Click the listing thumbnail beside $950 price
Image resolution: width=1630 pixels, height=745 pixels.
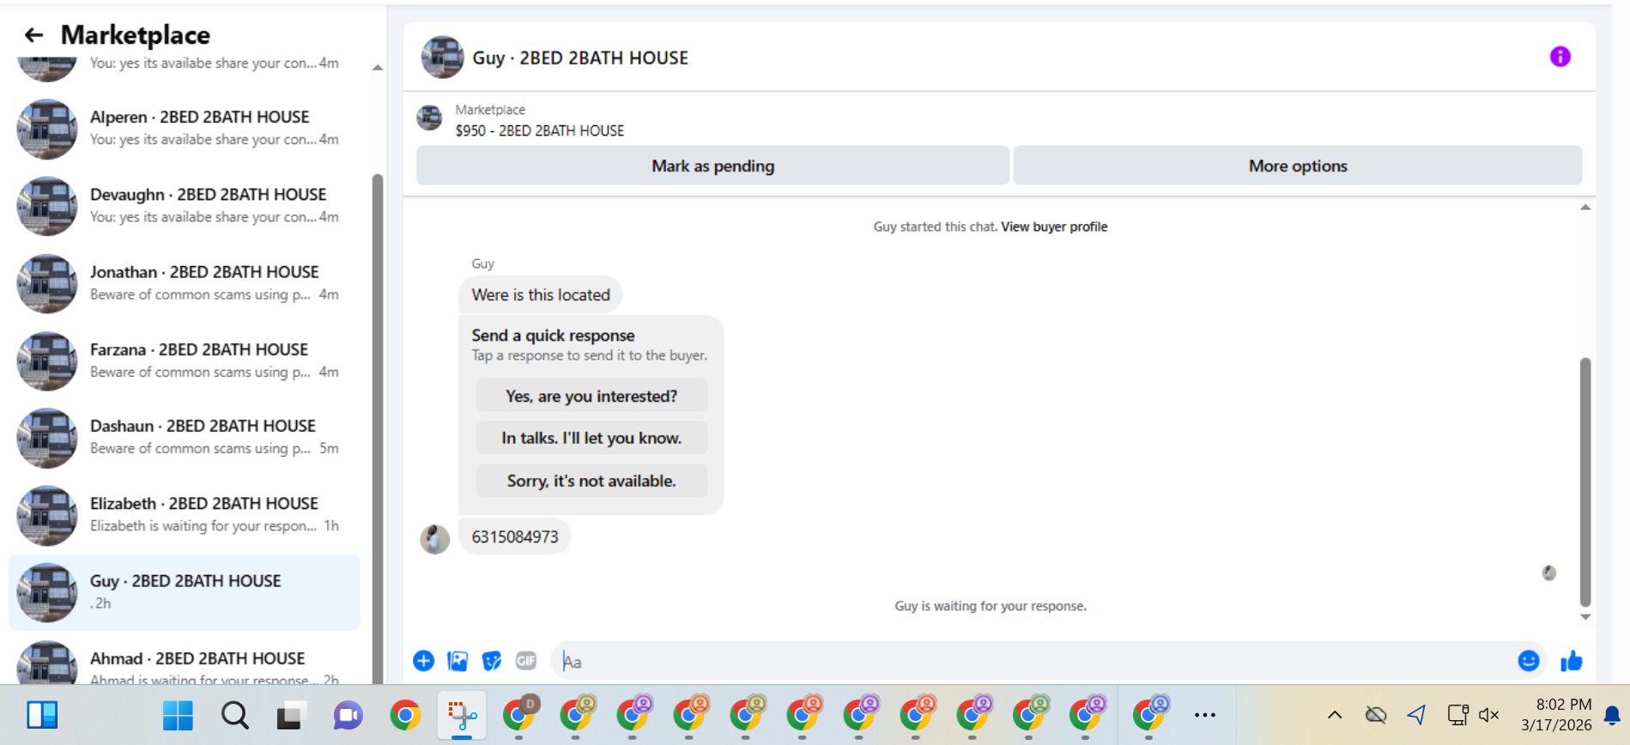point(429,118)
